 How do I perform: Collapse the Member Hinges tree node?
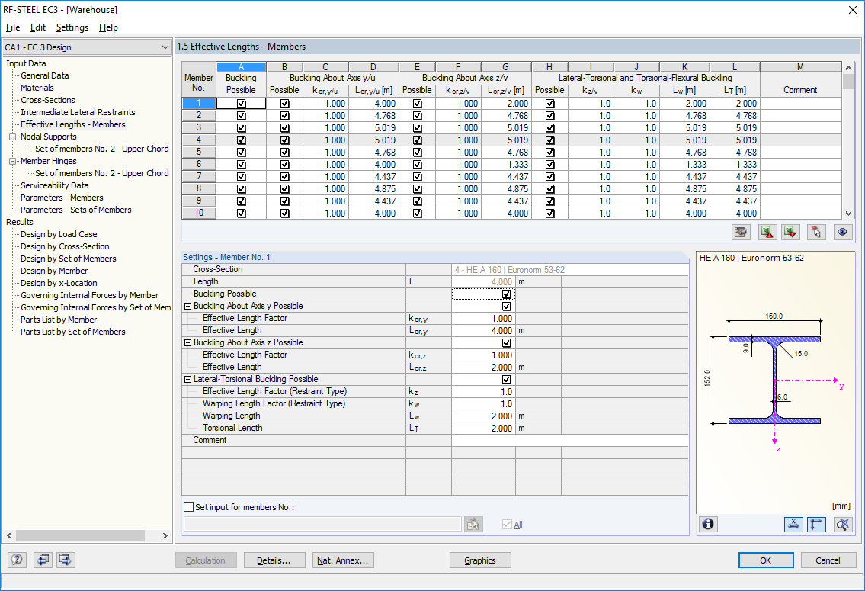click(12, 161)
